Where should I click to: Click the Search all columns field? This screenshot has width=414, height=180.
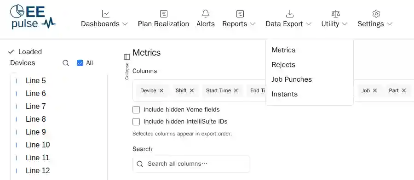click(x=191, y=164)
